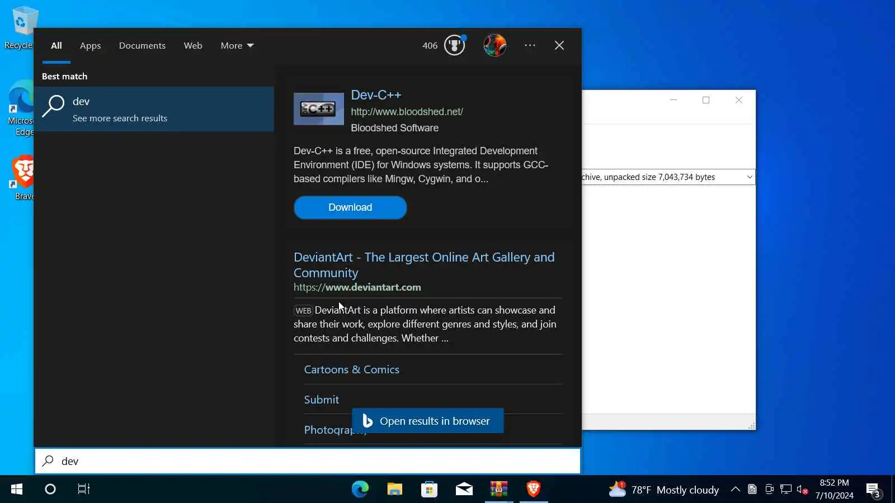Switch to the Documents search tab
895x503 pixels.
click(x=142, y=46)
